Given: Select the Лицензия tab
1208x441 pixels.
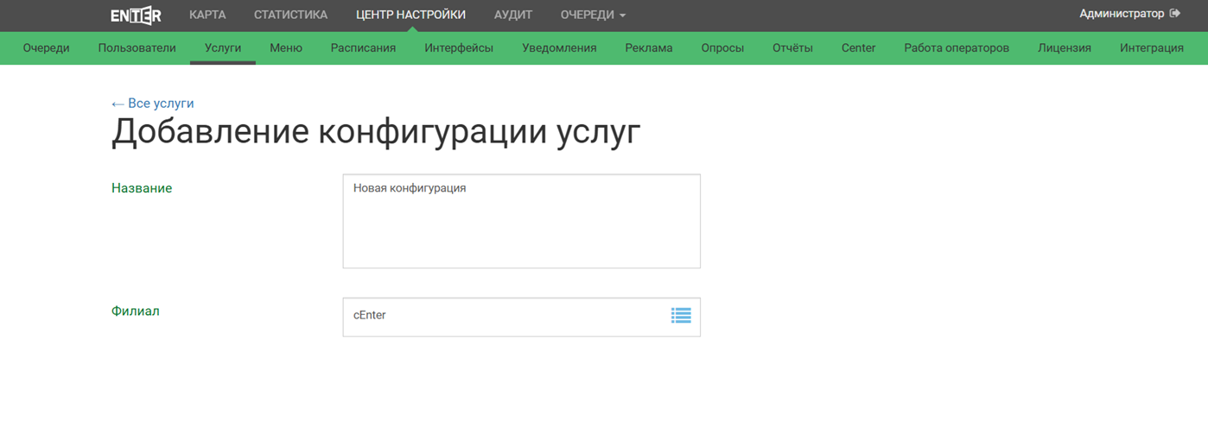Looking at the screenshot, I should tap(1064, 48).
